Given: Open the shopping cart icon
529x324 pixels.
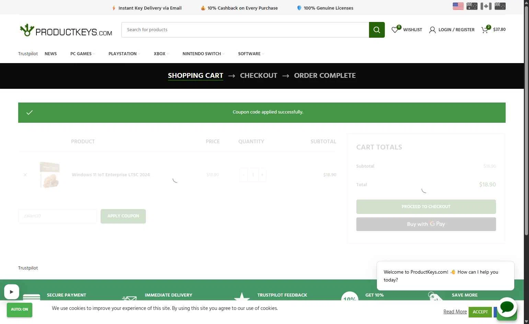Looking at the screenshot, I should 485,30.
